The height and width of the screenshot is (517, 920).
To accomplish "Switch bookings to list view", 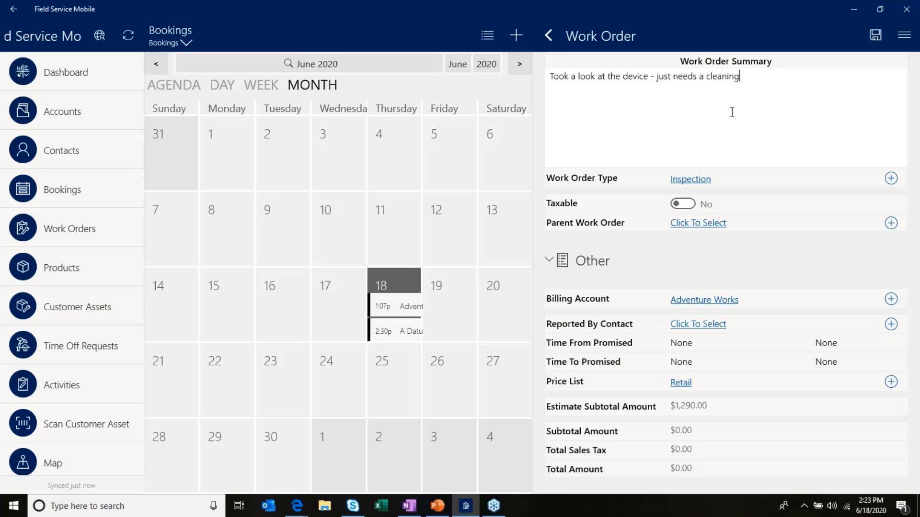I will 487,34.
